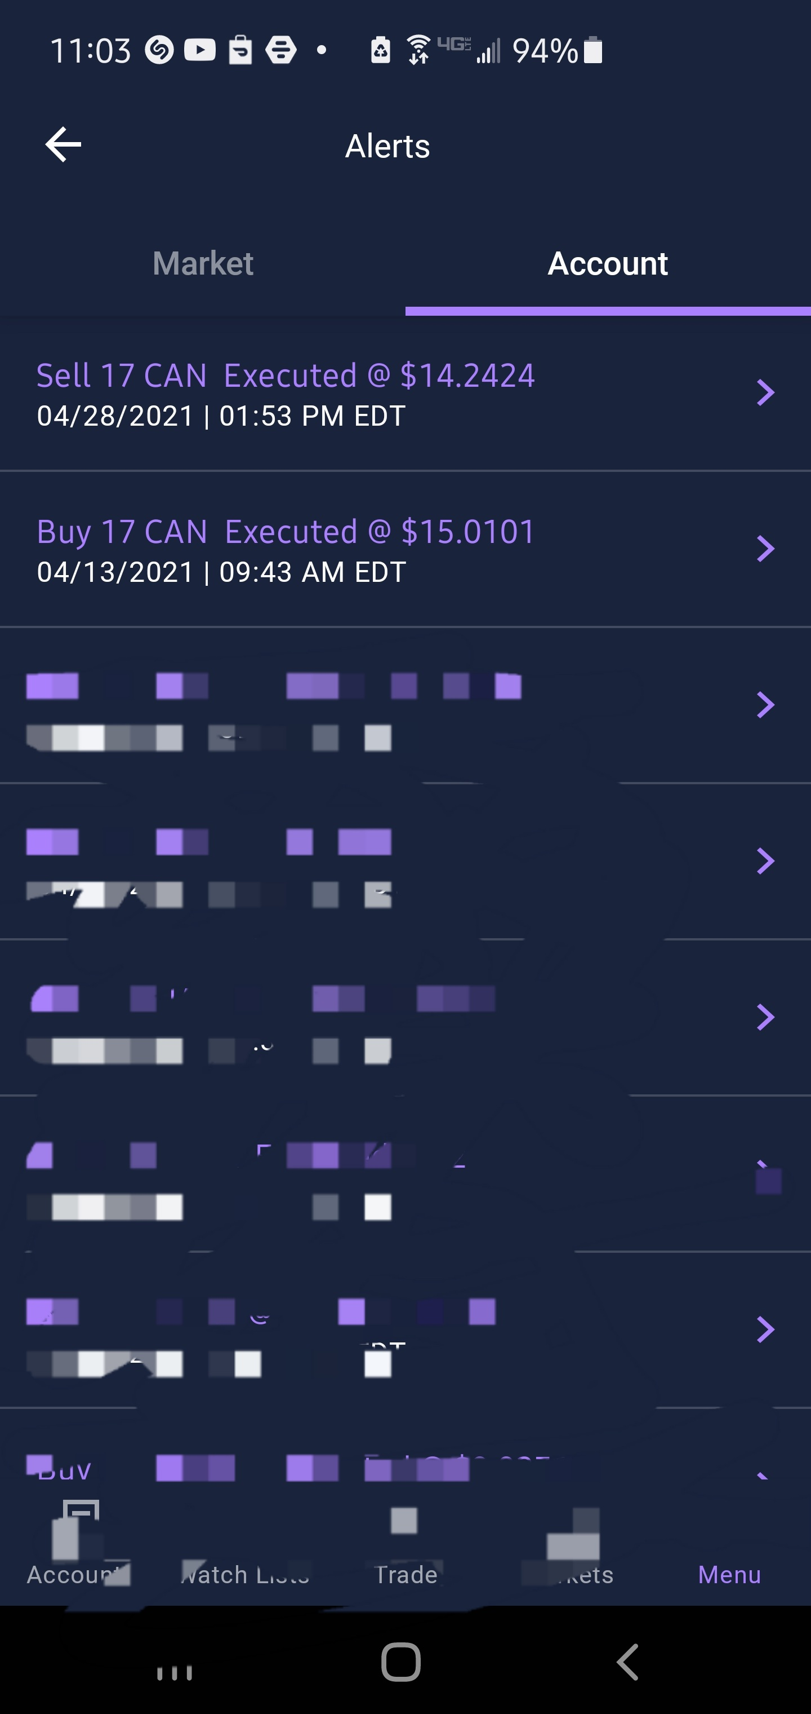Tap the 04/28/2021 01:53 PM EDT timestamp
Screen dimensions: 811x1714
tap(221, 417)
